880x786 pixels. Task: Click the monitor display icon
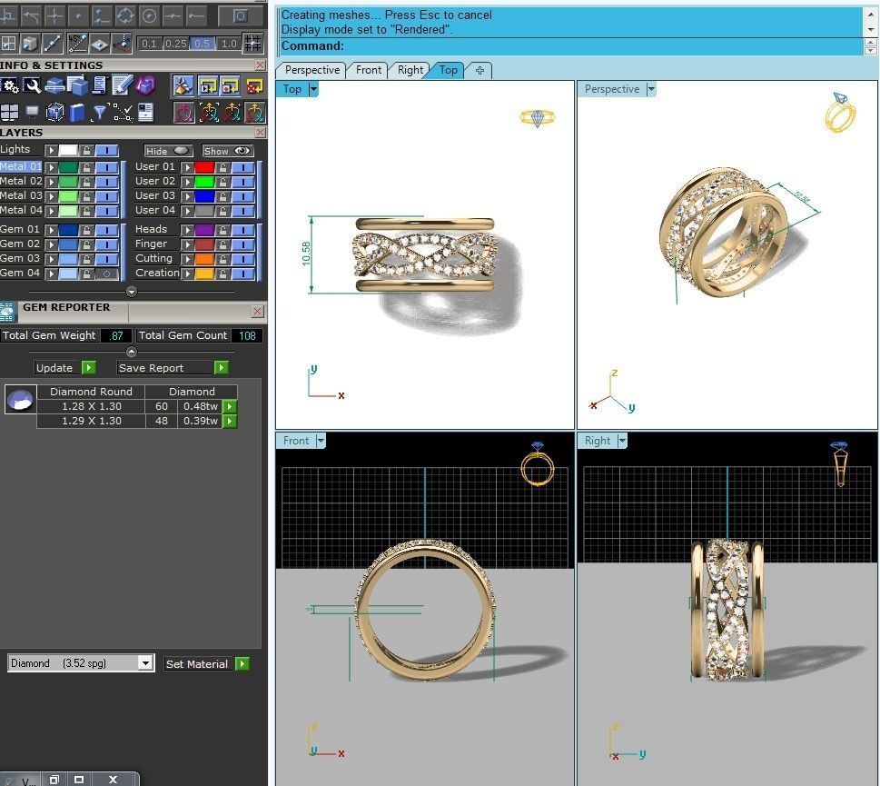(32, 112)
